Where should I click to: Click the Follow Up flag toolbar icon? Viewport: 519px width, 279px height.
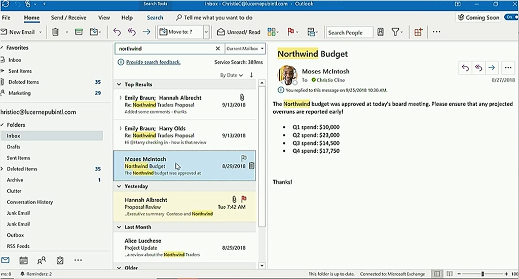[291, 32]
